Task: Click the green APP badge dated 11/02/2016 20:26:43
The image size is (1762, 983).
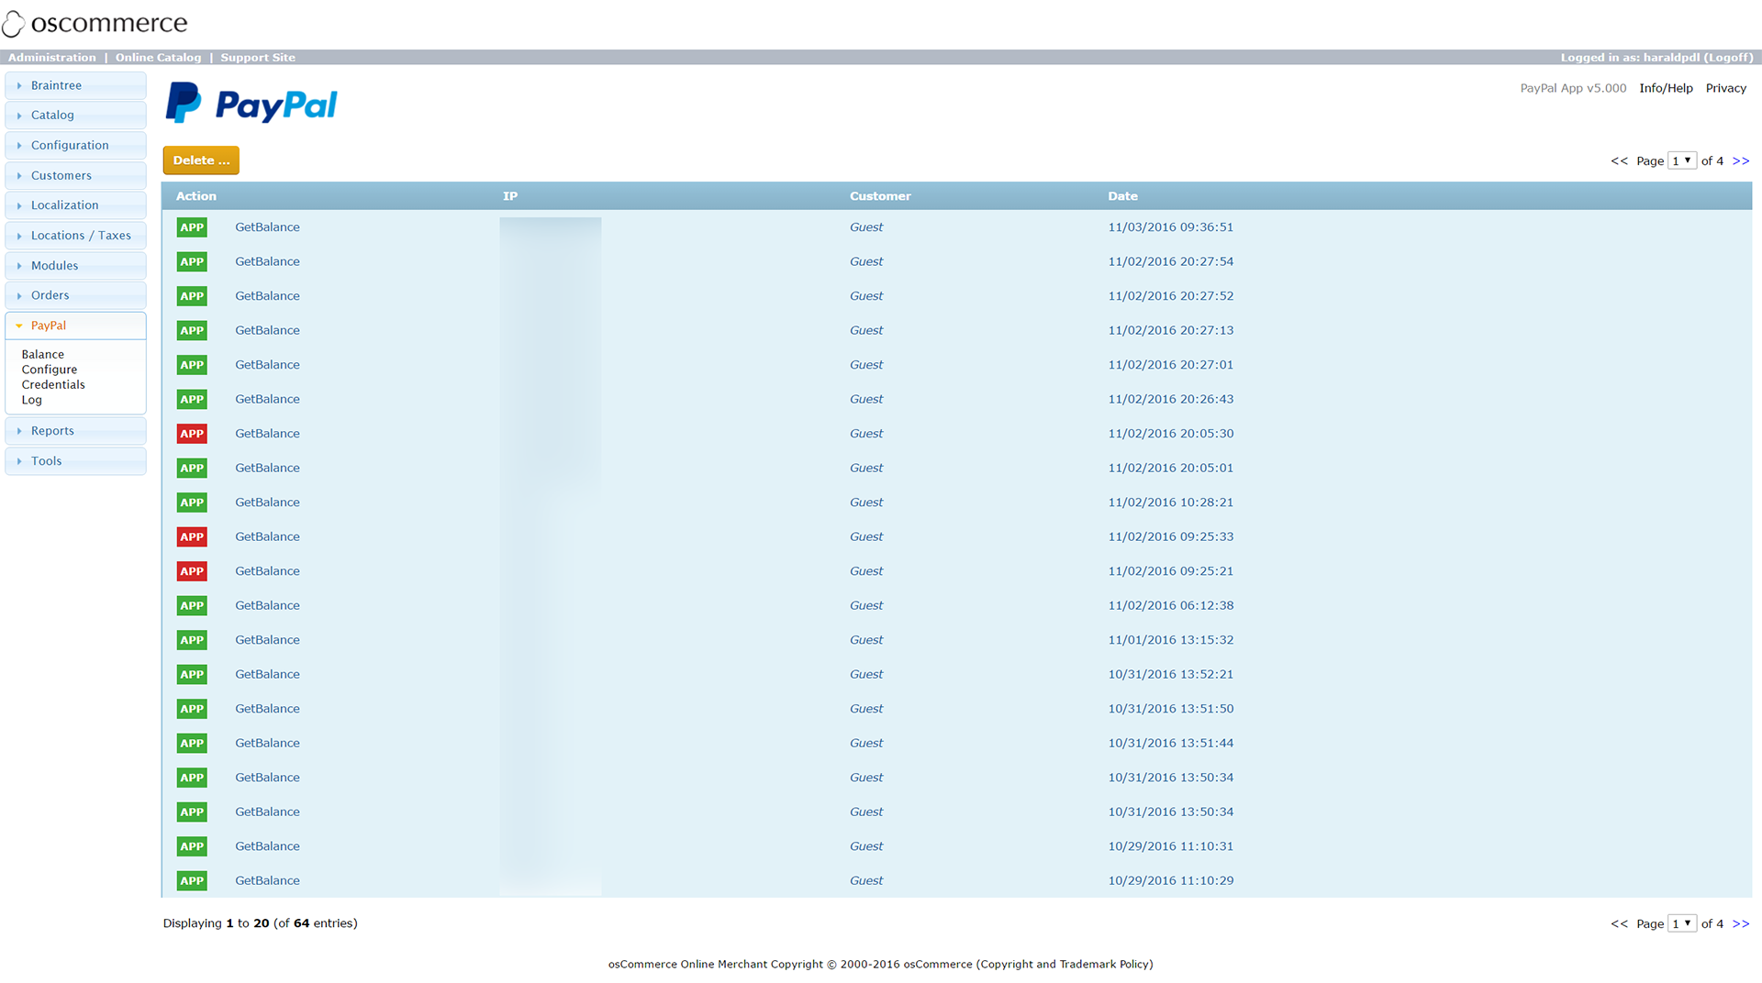Action: point(192,400)
